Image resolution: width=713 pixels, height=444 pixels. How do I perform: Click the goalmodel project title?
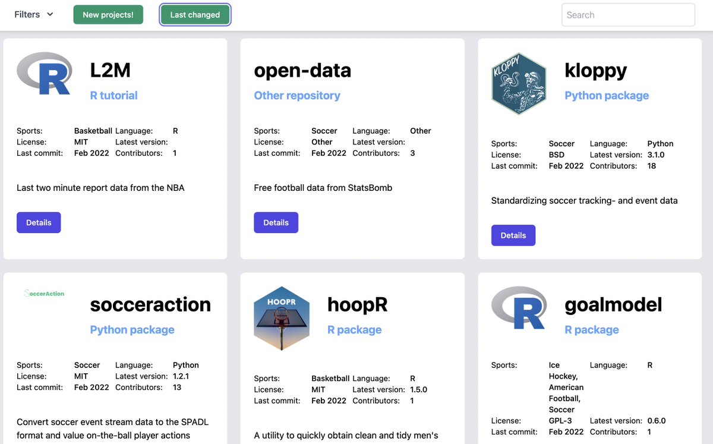tap(613, 305)
